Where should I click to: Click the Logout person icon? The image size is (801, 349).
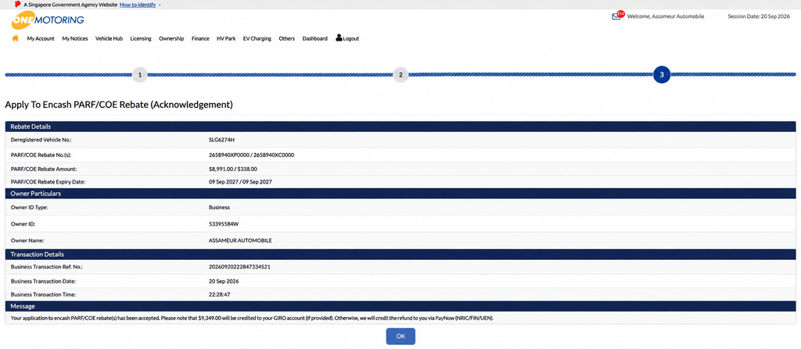point(339,37)
